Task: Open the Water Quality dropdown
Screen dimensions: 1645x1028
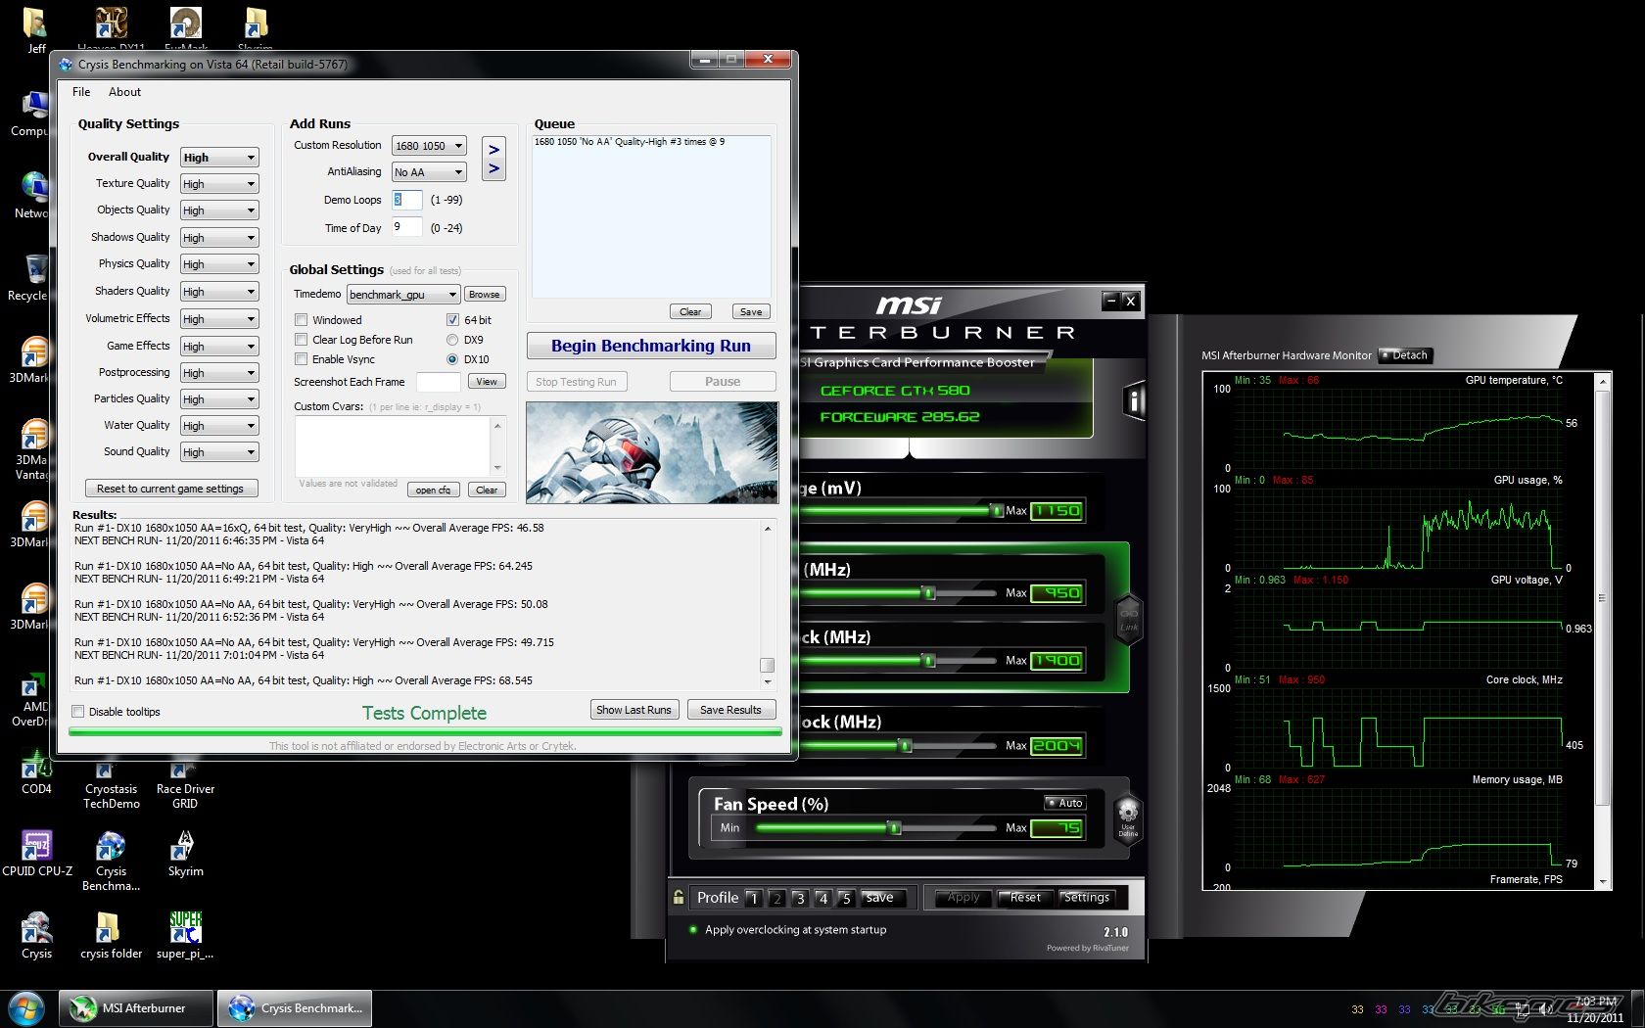Action: (219, 426)
